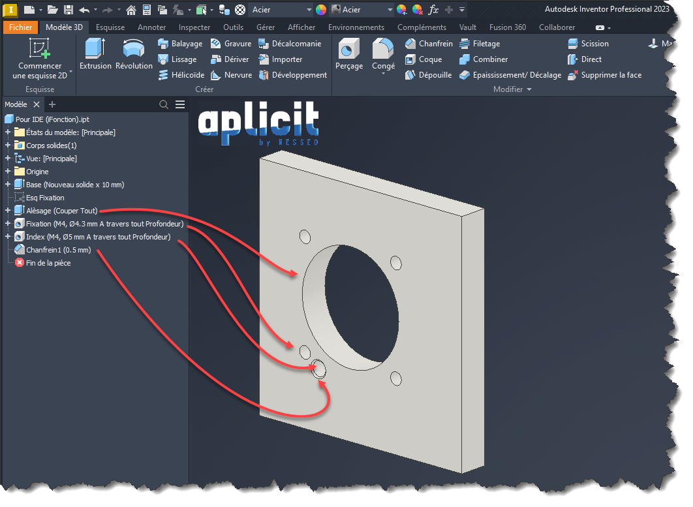Open the appearance color wheel picker
Viewport: 693px width, 507px height.
[320, 10]
